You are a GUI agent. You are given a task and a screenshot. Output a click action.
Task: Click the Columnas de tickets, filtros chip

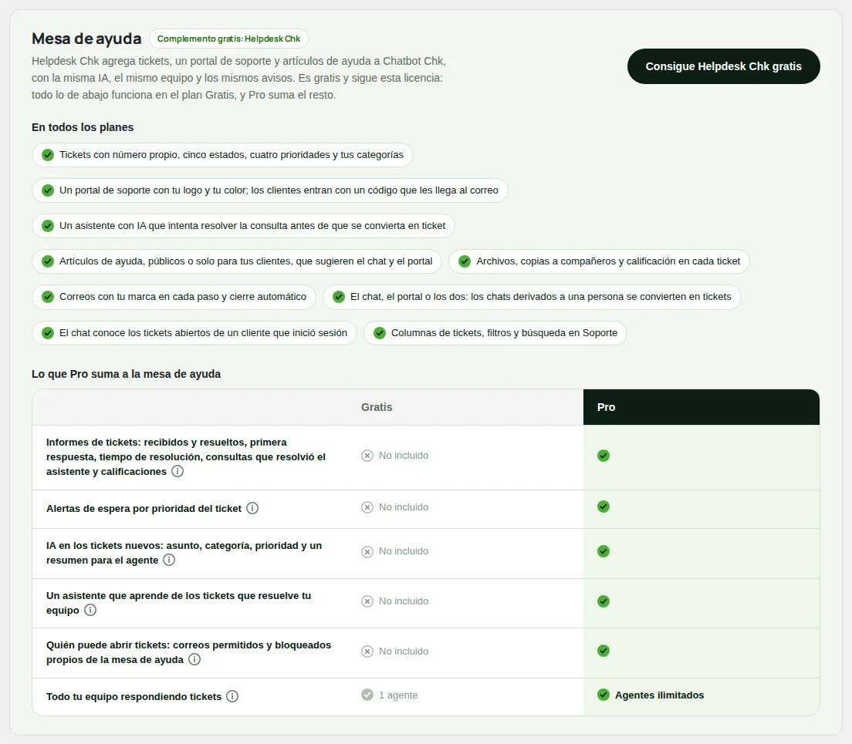(495, 332)
